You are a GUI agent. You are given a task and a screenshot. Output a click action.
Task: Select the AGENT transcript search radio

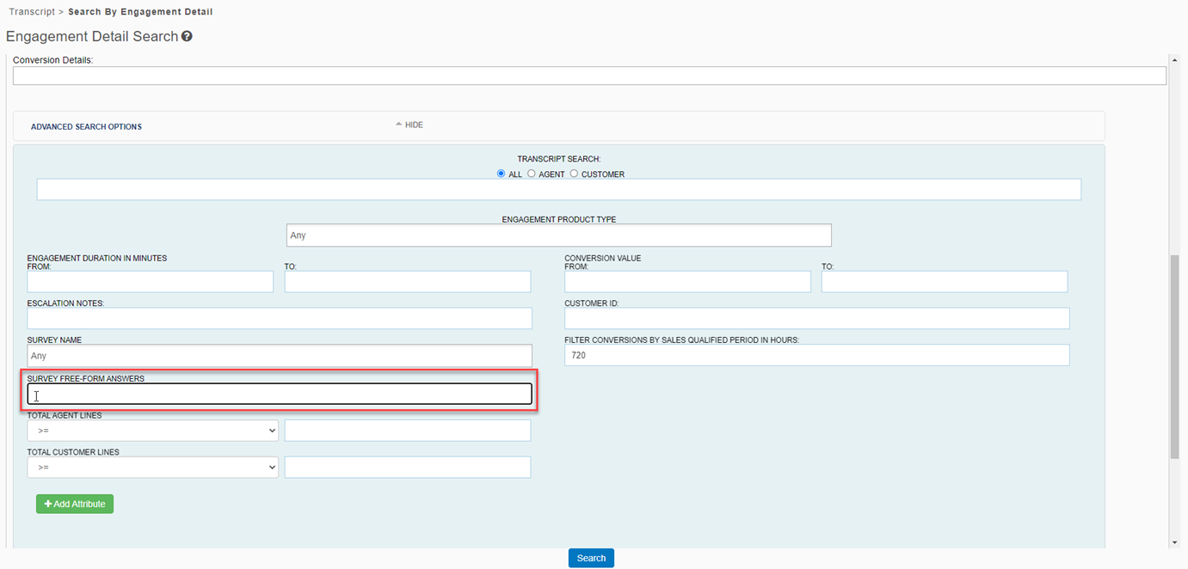pyautogui.click(x=532, y=174)
